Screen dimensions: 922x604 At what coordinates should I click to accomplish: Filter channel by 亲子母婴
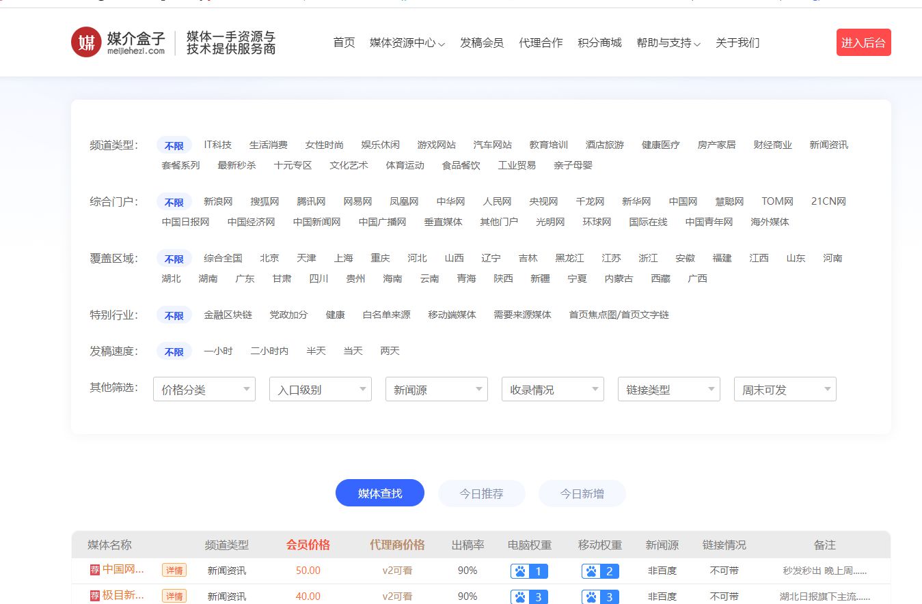pyautogui.click(x=573, y=165)
